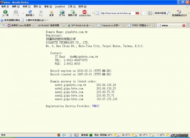Close the TWNIC-財團法人 tab
The height and width of the screenshot is (138, 190).
154,26
